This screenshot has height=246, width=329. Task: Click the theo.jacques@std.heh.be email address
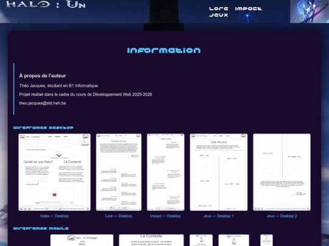coord(43,103)
